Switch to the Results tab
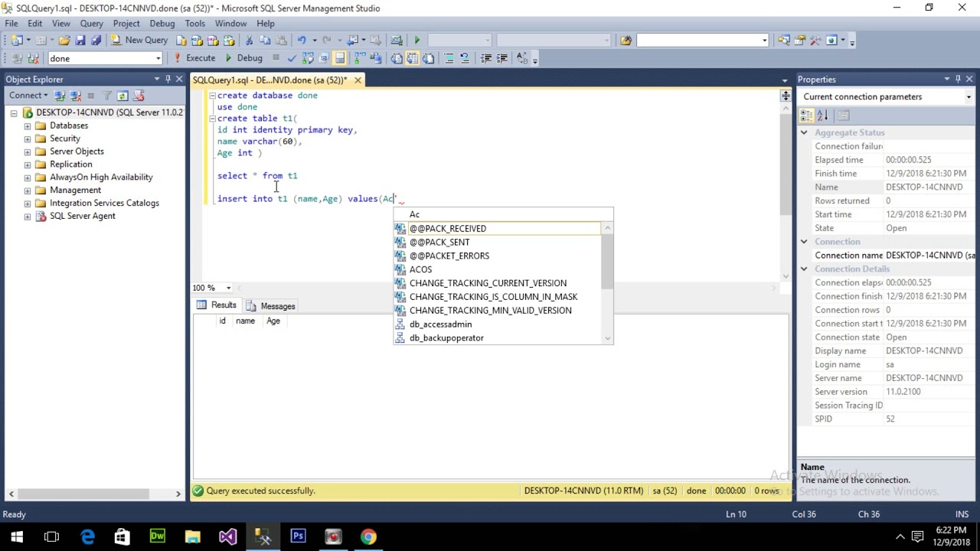 (217, 305)
